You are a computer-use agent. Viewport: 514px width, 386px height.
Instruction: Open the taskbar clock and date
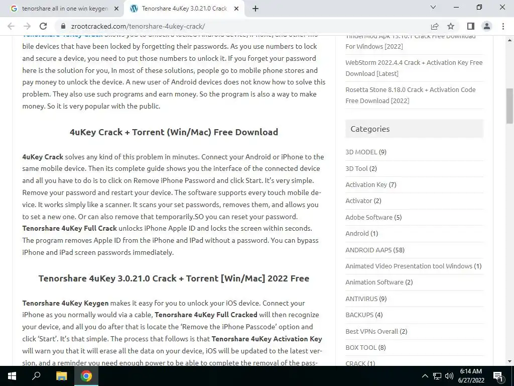[x=471, y=376]
